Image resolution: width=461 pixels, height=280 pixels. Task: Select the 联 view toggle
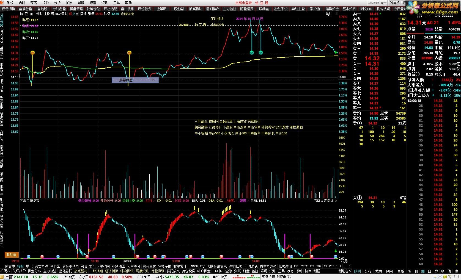click(x=443, y=271)
